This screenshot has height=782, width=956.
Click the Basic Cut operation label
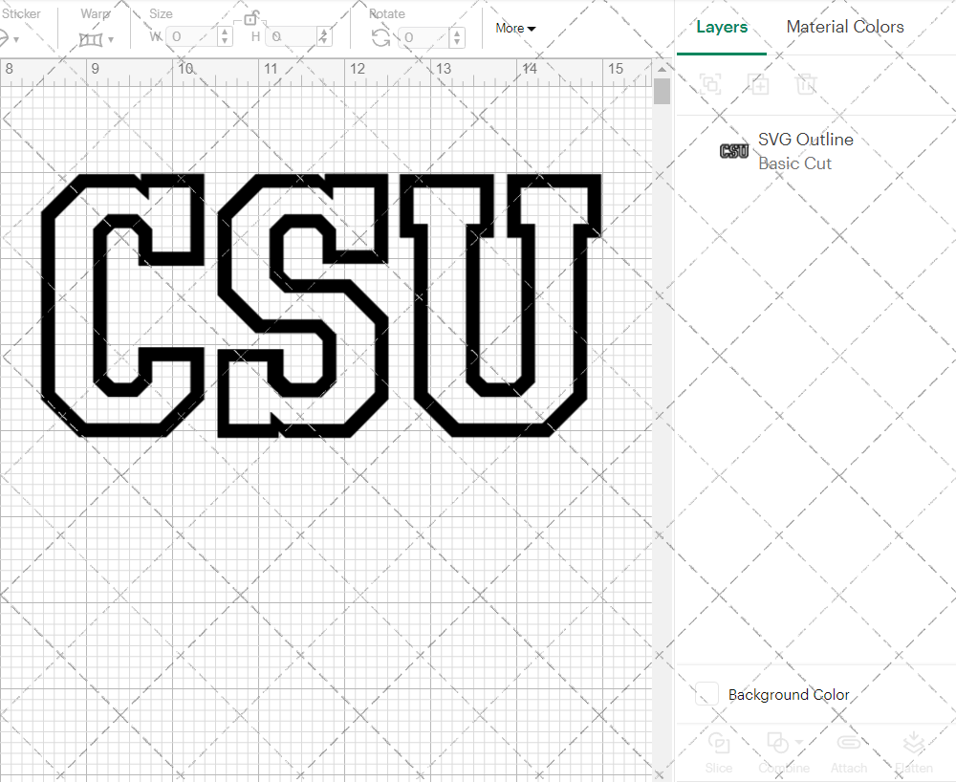pyautogui.click(x=794, y=163)
